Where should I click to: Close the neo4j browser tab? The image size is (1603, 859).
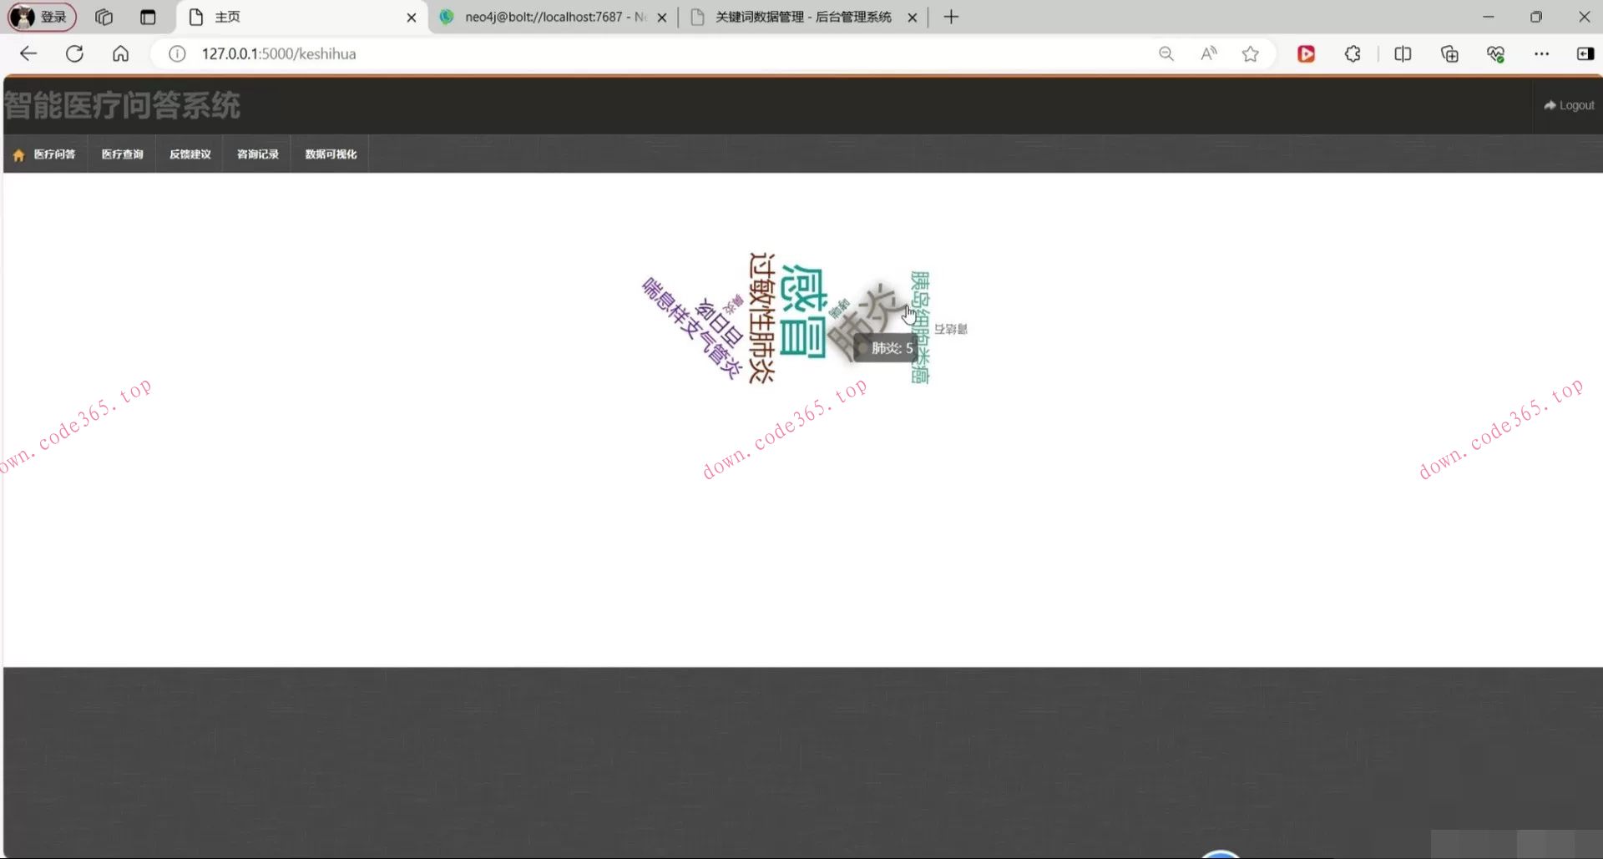coord(662,17)
